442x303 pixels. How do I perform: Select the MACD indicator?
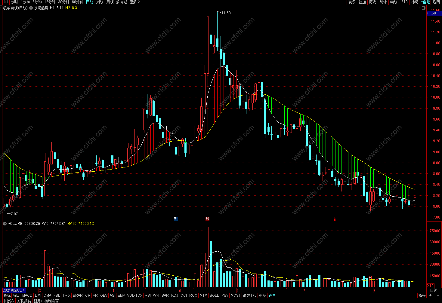tap(27, 295)
